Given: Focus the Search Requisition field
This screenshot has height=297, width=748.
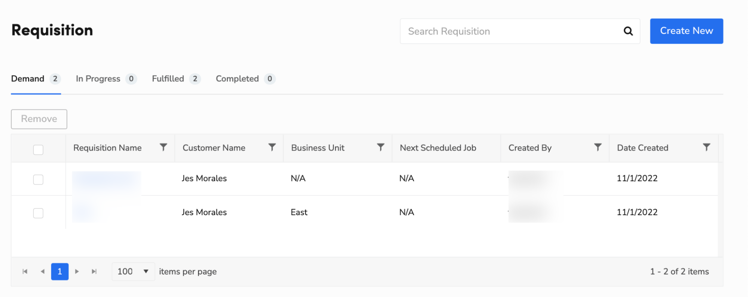Looking at the screenshot, I should [x=509, y=31].
